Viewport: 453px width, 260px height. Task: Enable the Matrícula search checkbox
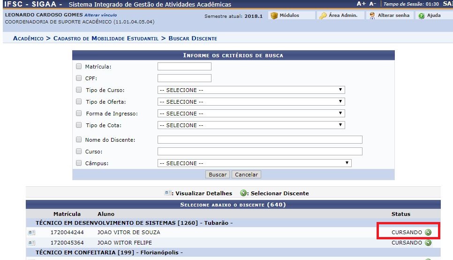tap(79, 66)
